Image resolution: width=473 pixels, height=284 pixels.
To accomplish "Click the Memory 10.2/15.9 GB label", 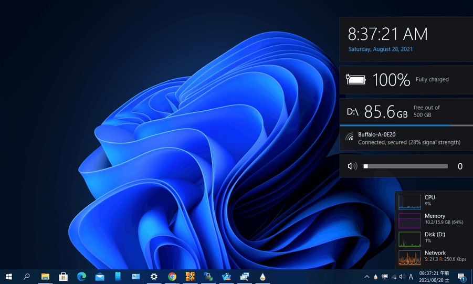I will click(444, 219).
